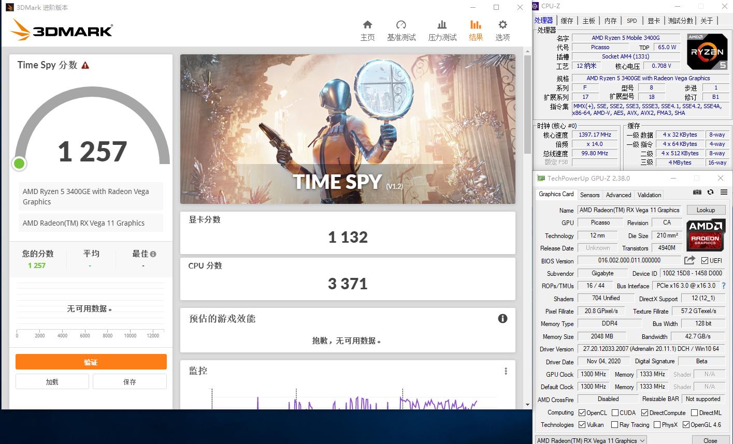Click the AMD Radeon logo in GPU-Z
733x444 pixels.
pyautogui.click(x=706, y=235)
